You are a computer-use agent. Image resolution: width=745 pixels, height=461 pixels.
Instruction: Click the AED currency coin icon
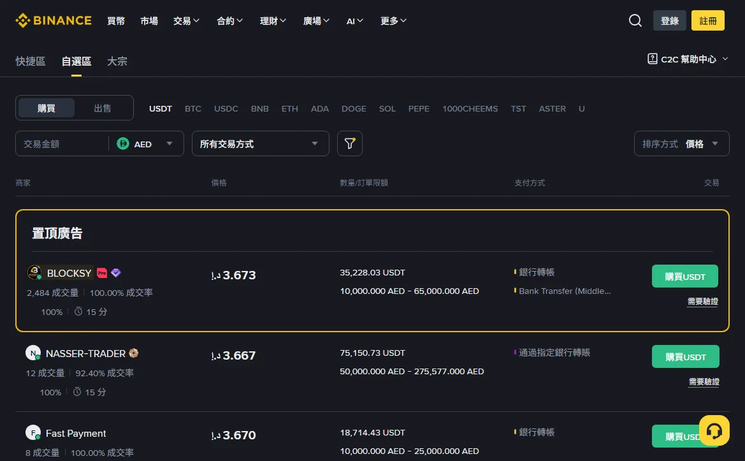pyautogui.click(x=123, y=143)
